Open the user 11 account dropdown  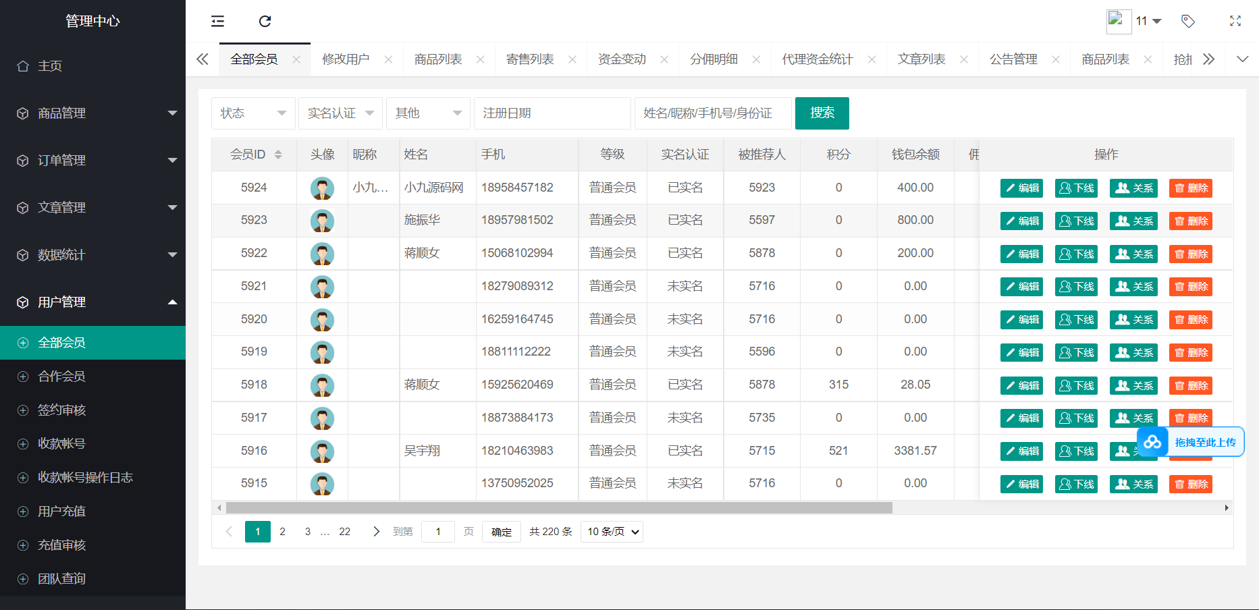pyautogui.click(x=1148, y=21)
